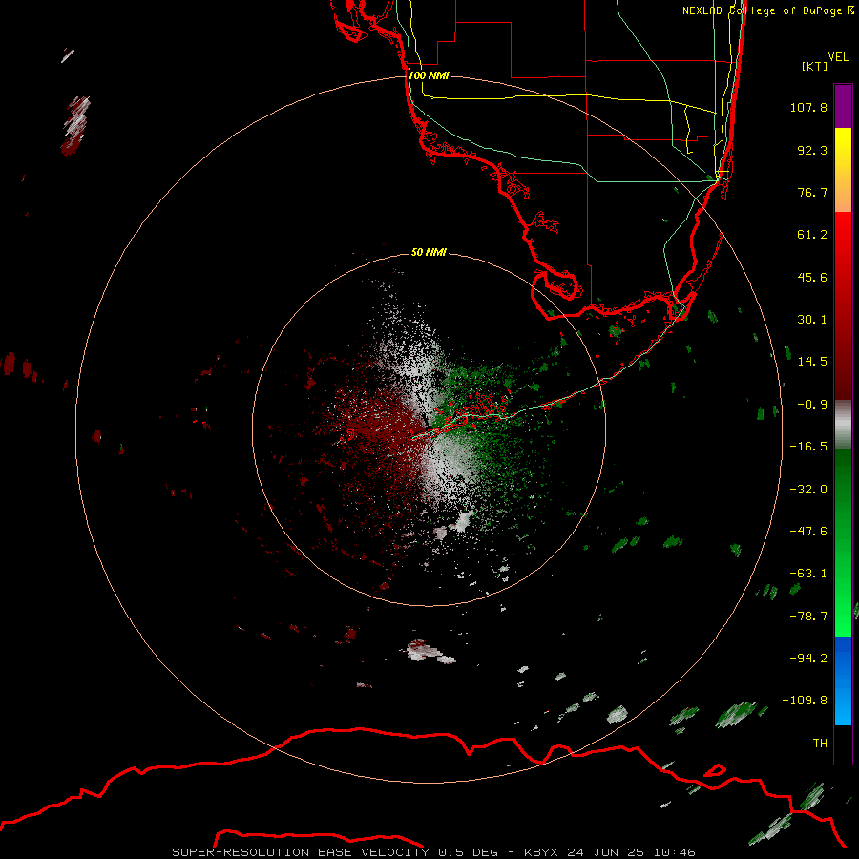
Task: Click the TH label on the legend
Action: (820, 744)
